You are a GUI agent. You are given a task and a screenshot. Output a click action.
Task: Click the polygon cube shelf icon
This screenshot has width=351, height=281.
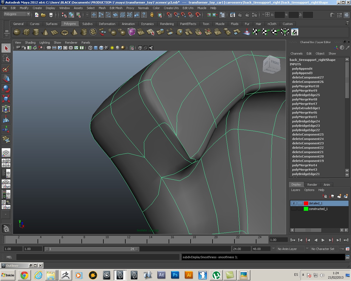pyautogui.click(x=26, y=32)
